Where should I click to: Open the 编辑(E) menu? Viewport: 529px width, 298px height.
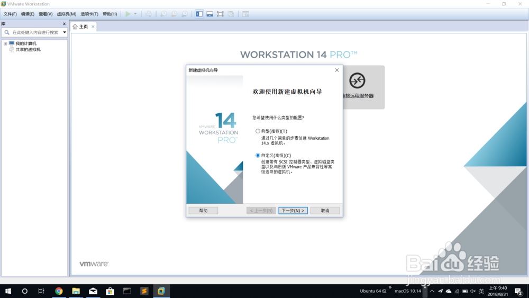pyautogui.click(x=28, y=14)
